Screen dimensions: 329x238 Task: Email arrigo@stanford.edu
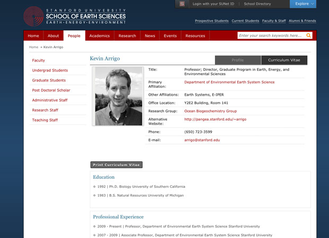(202, 140)
